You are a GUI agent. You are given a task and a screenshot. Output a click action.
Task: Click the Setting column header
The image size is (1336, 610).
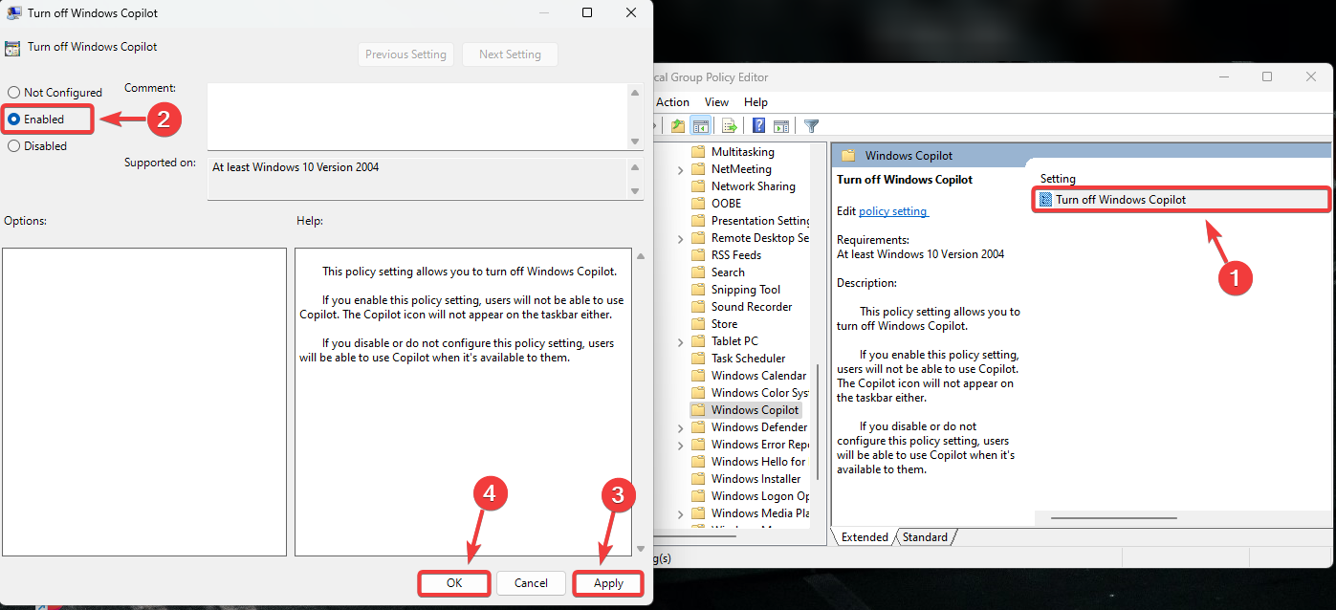(1058, 179)
